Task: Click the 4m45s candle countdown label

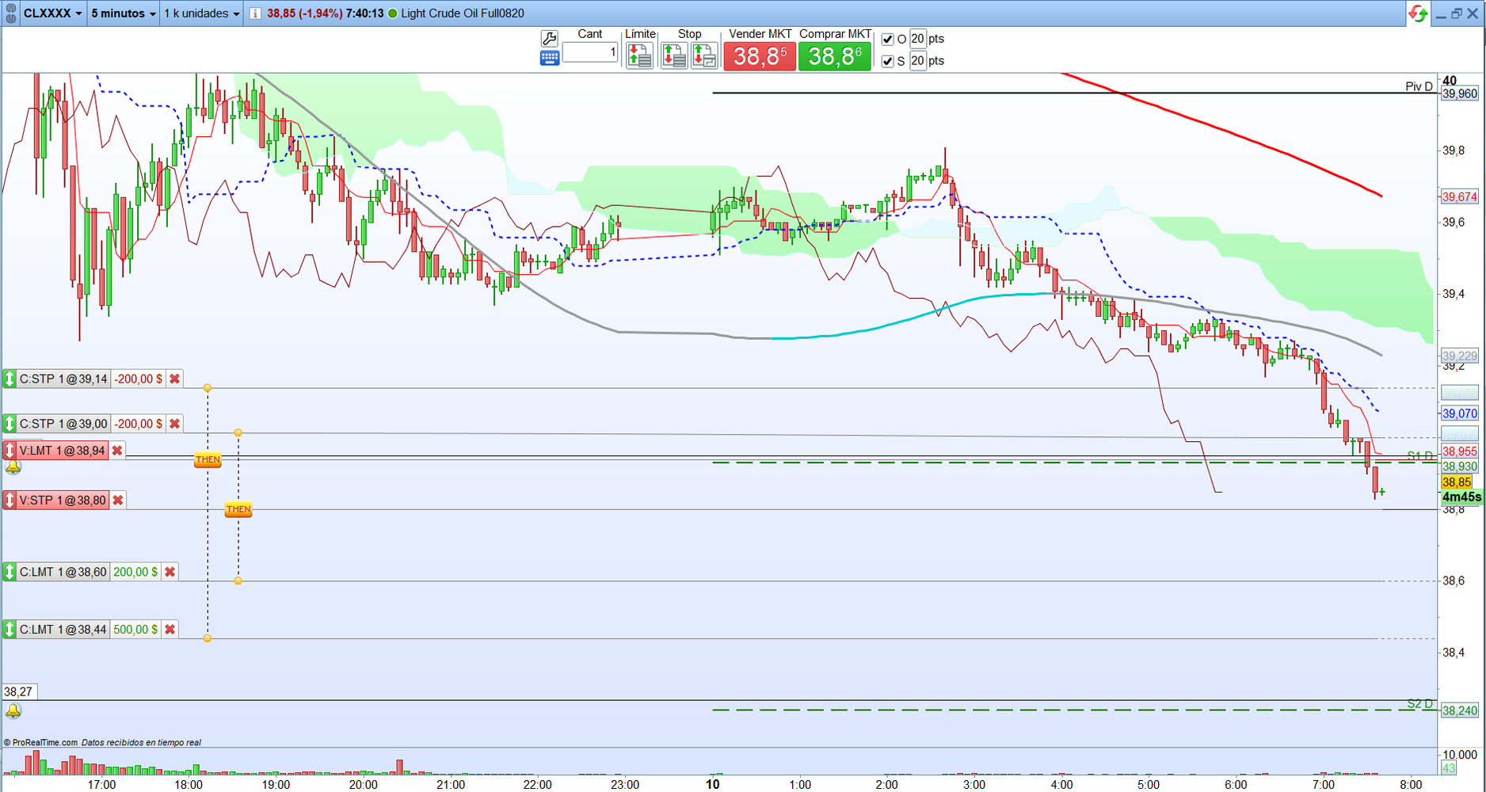Action: coord(1461,497)
